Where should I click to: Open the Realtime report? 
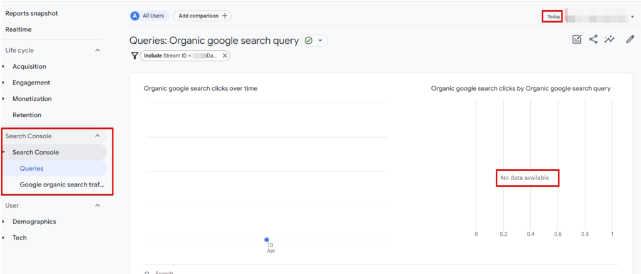click(x=18, y=29)
